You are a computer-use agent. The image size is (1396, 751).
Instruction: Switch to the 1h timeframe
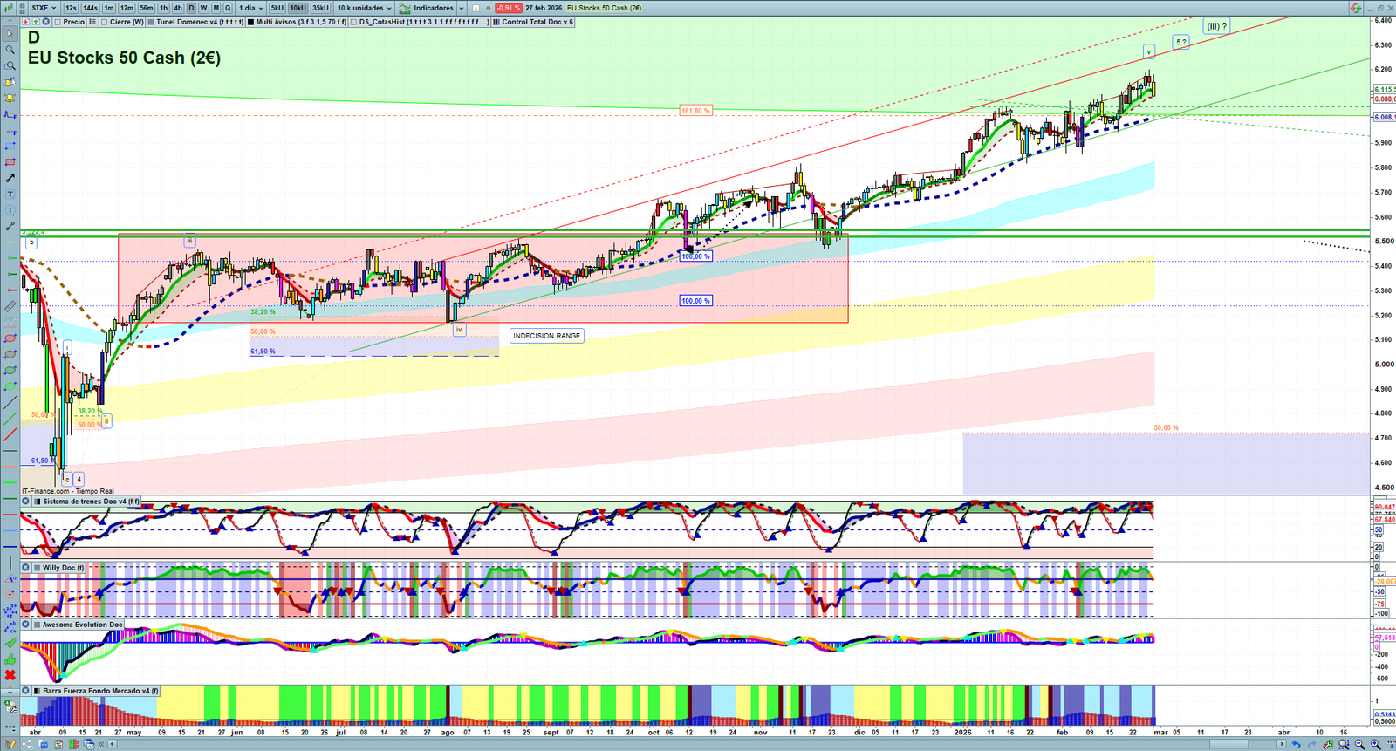point(163,8)
